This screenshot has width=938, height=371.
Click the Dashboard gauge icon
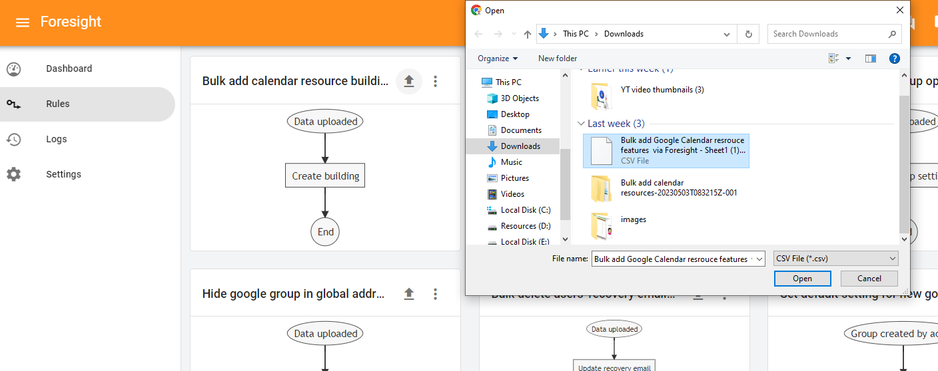[x=14, y=68]
